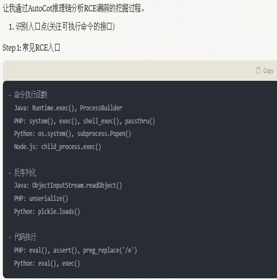Click the ProcessBuilder text in code

click(101, 108)
